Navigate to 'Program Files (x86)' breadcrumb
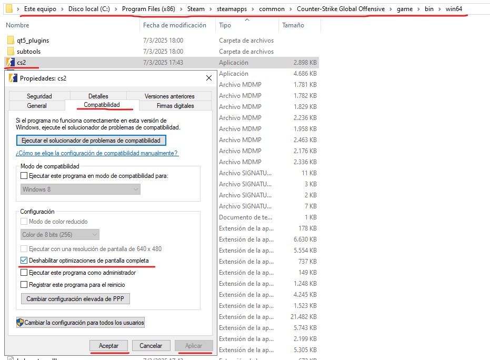Screen dimensions: 490x360 click(148, 9)
